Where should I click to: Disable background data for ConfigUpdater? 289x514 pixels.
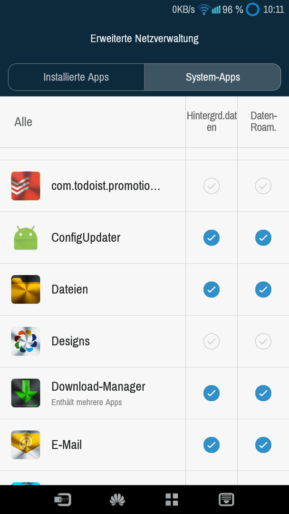(x=212, y=237)
